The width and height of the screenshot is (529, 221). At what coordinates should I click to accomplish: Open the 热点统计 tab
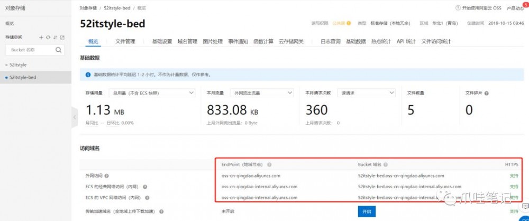pyautogui.click(x=381, y=41)
